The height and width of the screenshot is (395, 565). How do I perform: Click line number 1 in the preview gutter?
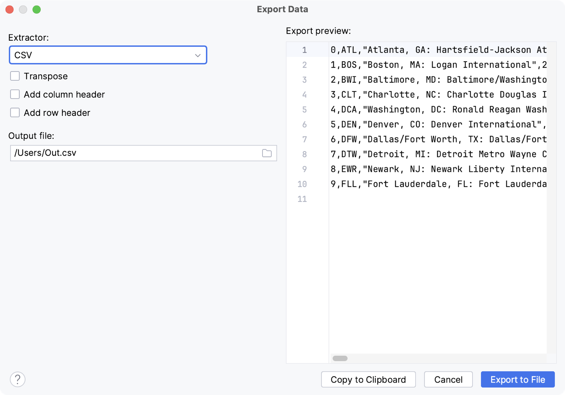(304, 50)
